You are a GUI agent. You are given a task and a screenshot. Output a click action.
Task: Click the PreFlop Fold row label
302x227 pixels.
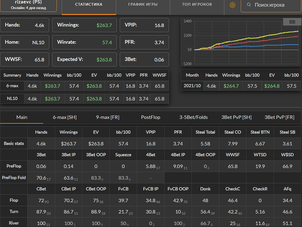click(14, 177)
